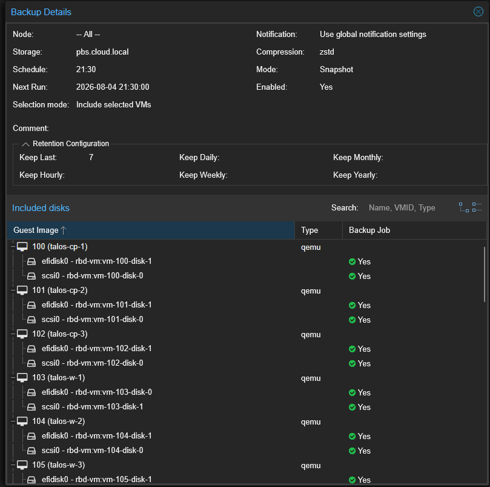The image size is (490, 487).
Task: Select efidisk0 - rbd-vm:vm-103-disk-0 row
Action: click(x=247, y=392)
